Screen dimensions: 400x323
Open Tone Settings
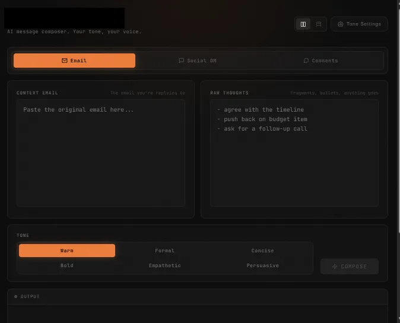pyautogui.click(x=359, y=24)
